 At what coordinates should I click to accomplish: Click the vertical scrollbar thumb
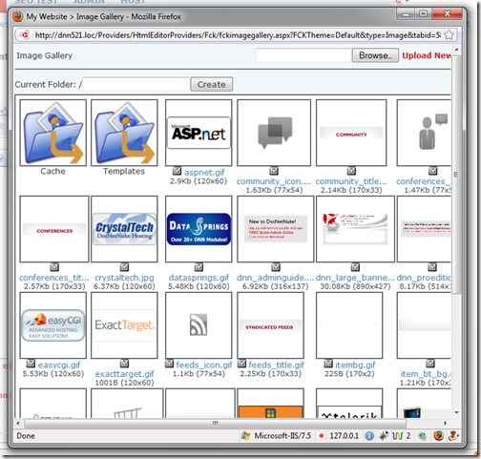point(456,175)
